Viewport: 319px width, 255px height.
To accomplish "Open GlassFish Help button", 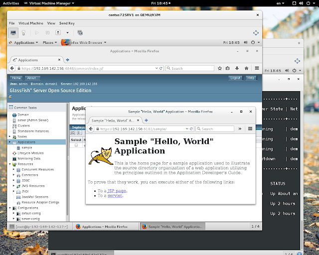I will click(251, 78).
